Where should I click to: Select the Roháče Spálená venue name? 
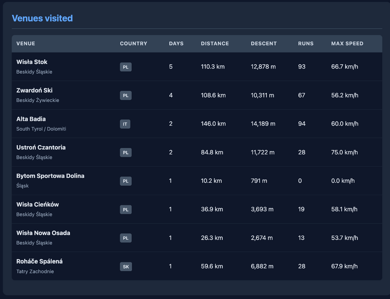pos(39,261)
